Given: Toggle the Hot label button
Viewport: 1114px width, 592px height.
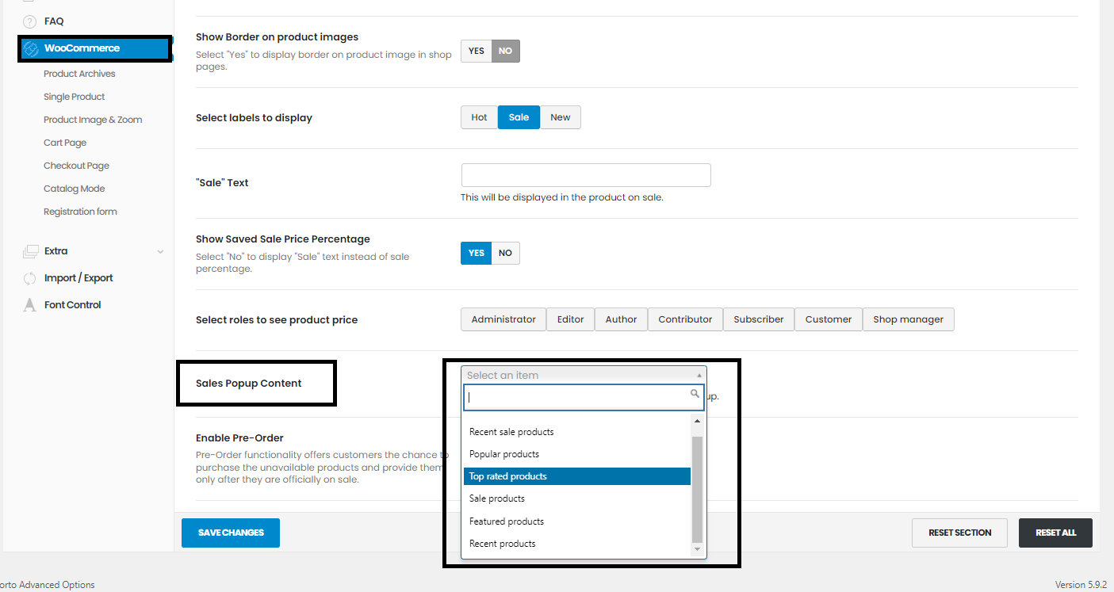Looking at the screenshot, I should (x=479, y=117).
